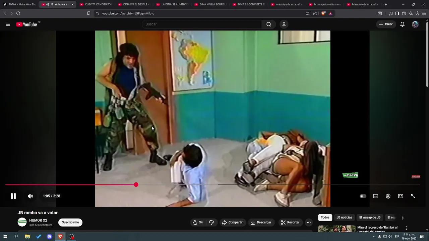Open the HUMOR X2 channel name link

38,220
